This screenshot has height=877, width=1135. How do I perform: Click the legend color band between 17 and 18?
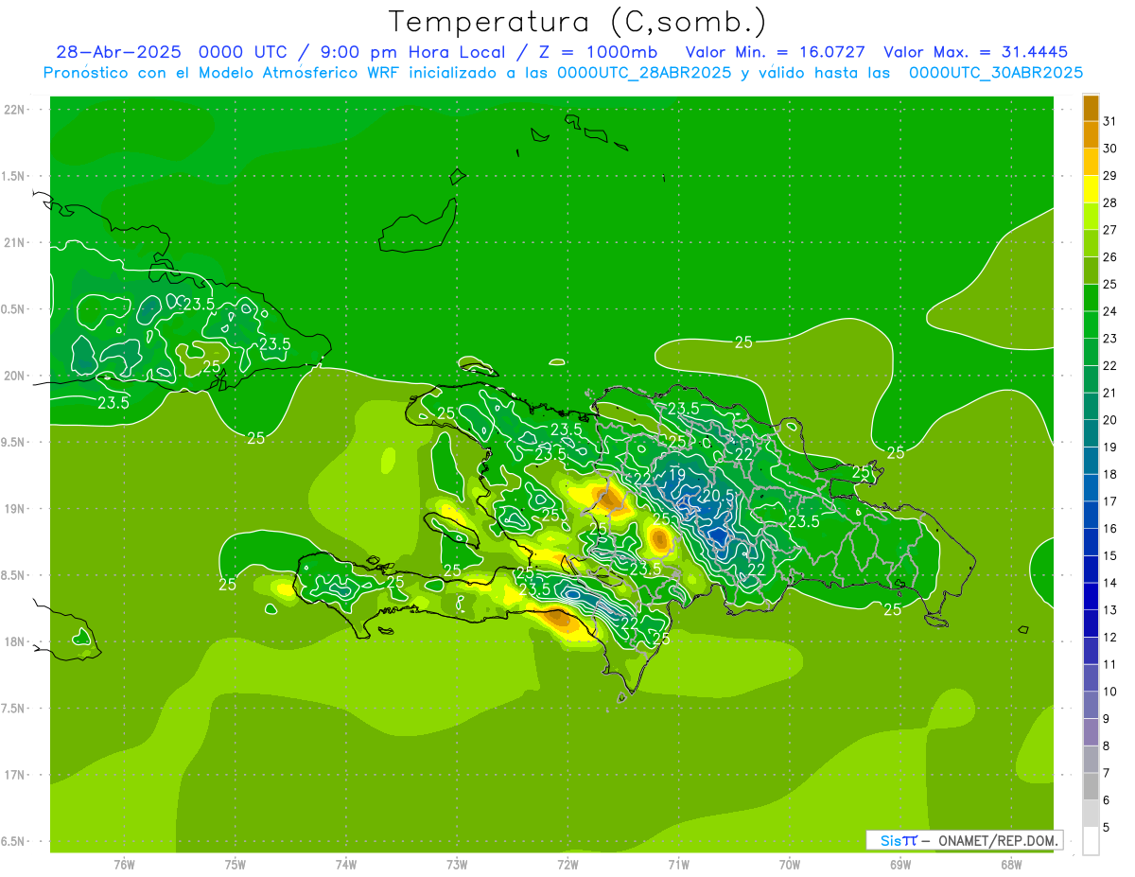[1091, 488]
